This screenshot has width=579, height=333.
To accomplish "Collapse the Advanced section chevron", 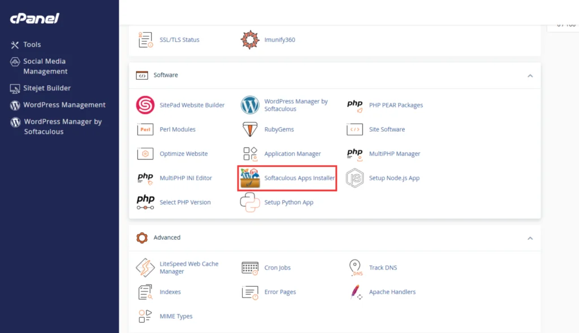I will tap(530, 238).
